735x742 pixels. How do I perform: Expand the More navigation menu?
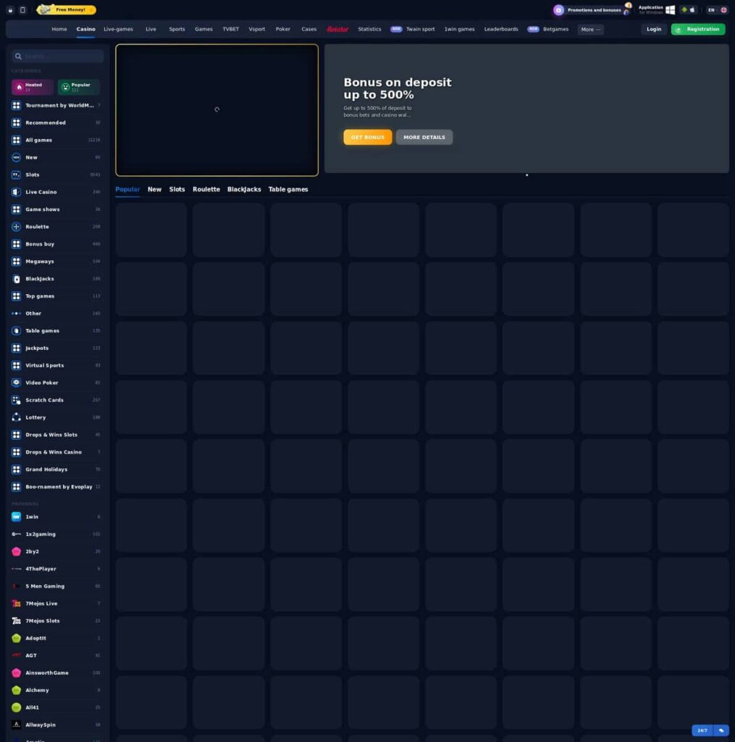[590, 29]
